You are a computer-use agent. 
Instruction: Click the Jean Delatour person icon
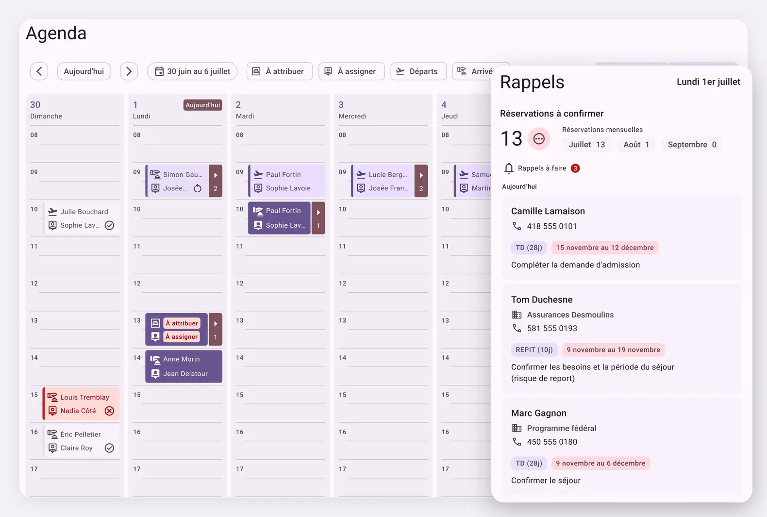(x=155, y=374)
